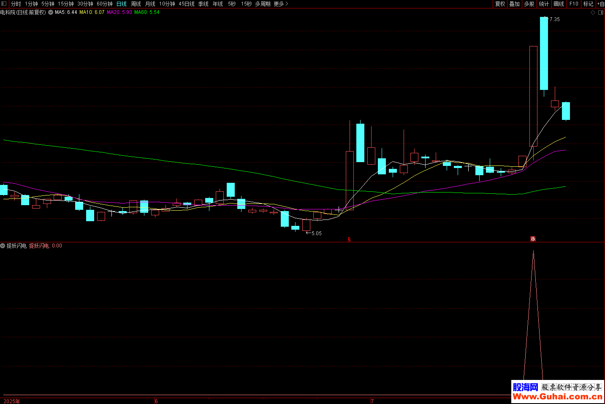Click the red S marker below the candlesticks

point(349,239)
